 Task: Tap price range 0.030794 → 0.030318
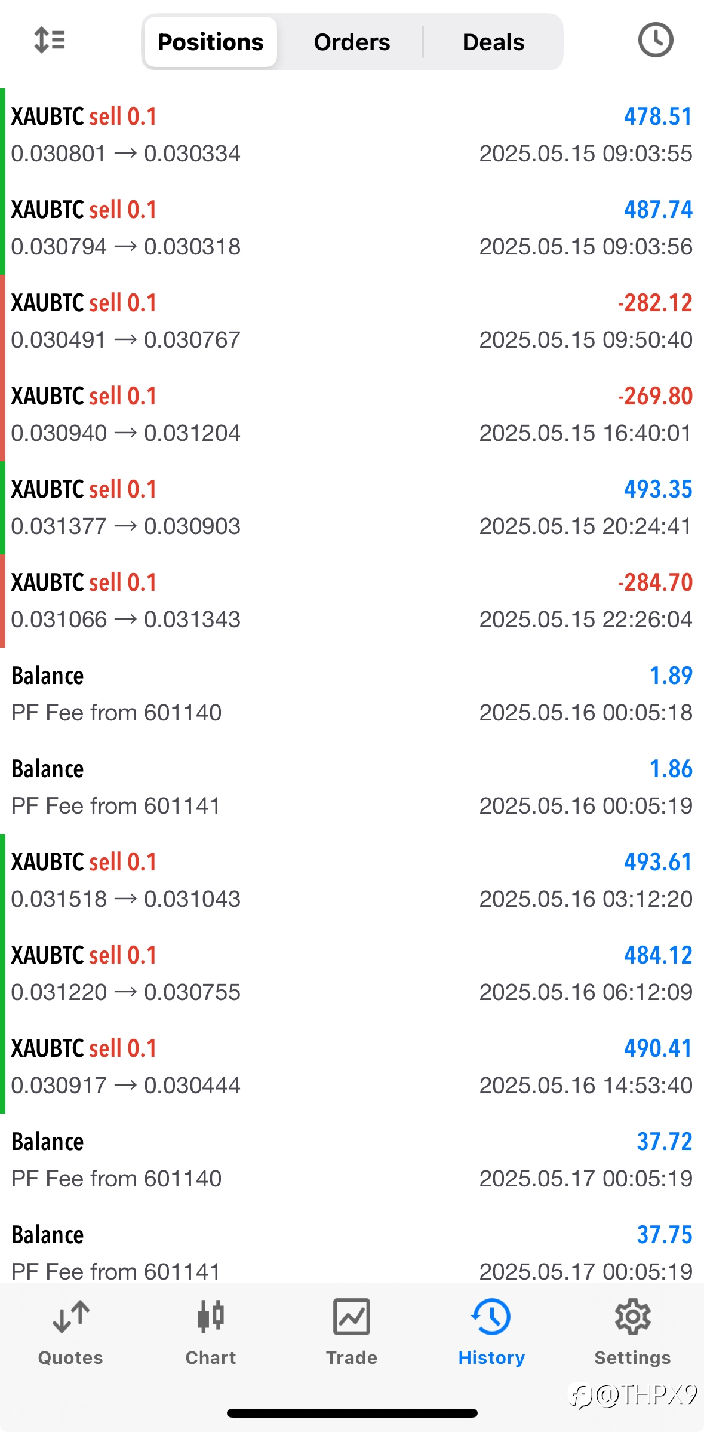click(126, 247)
